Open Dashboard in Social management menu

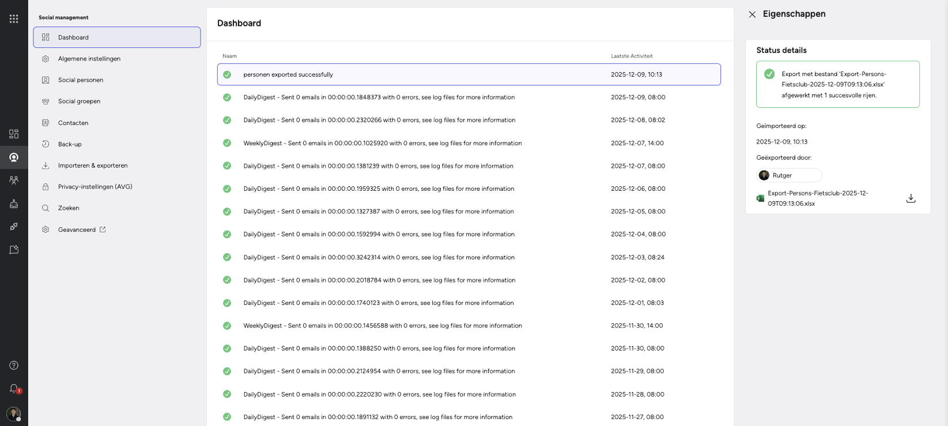point(117,37)
